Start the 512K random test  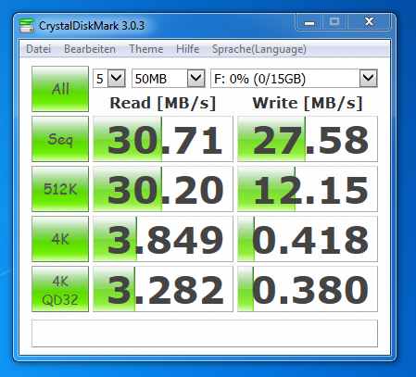click(x=60, y=189)
